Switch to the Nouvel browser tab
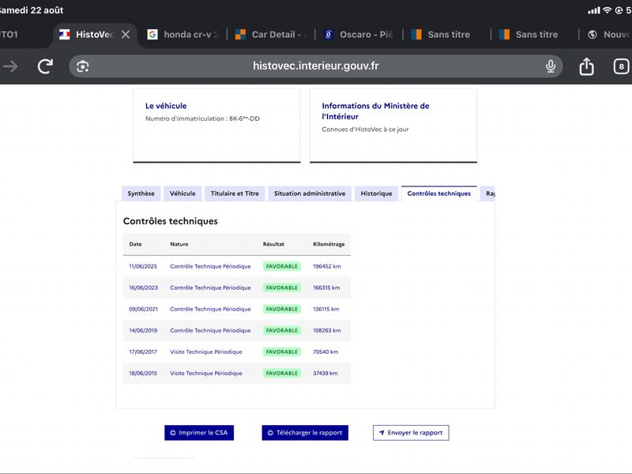 tap(609, 35)
